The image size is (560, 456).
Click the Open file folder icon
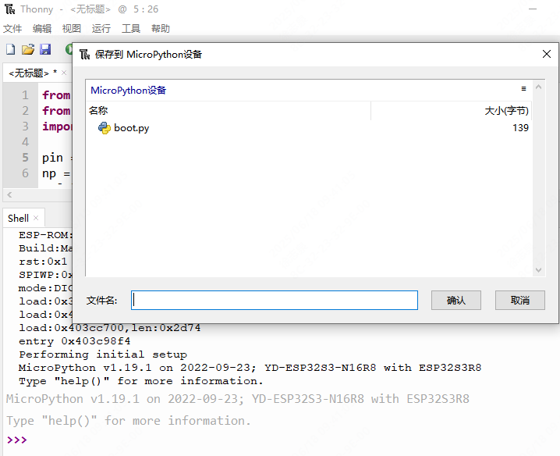[28, 49]
